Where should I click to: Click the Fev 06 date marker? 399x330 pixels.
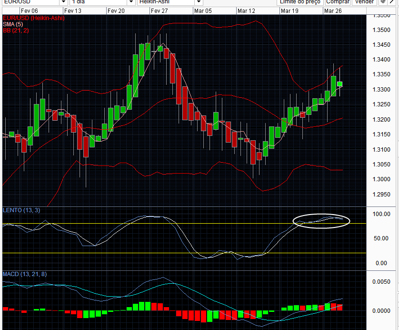click(29, 10)
